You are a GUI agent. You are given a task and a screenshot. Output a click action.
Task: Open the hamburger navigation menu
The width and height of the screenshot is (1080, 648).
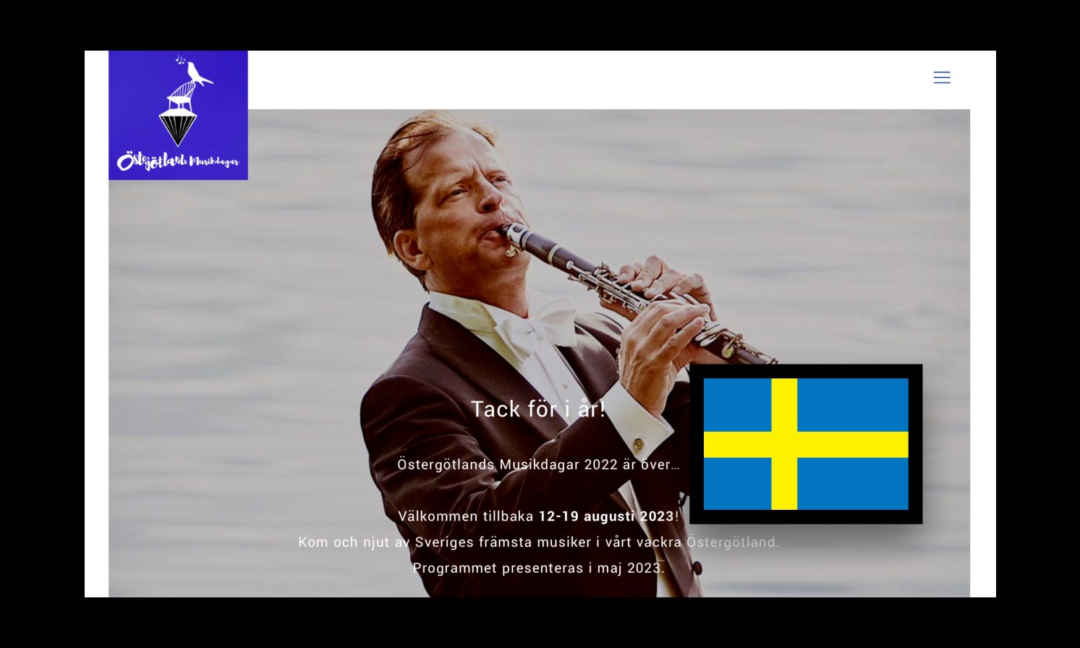(941, 77)
